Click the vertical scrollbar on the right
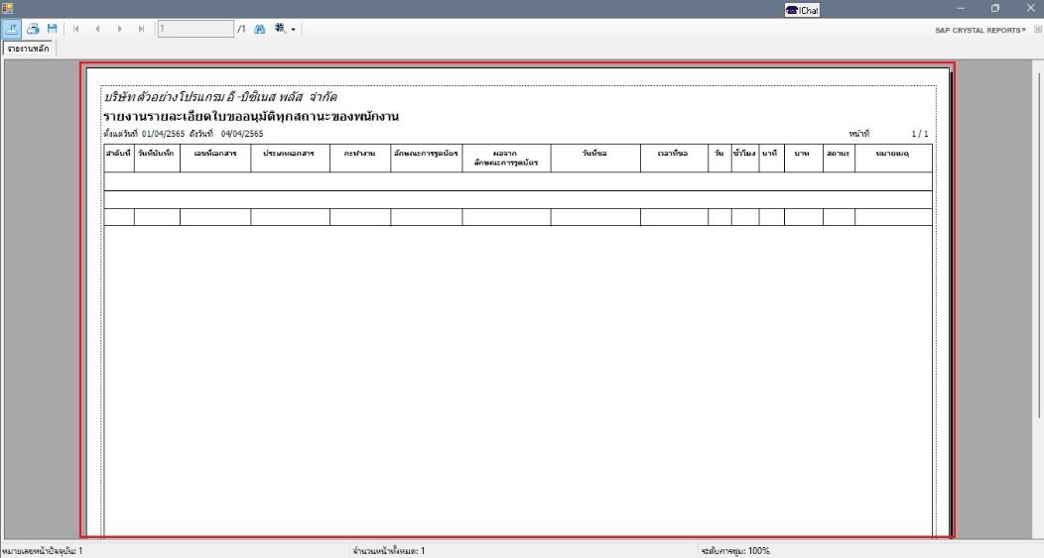This screenshot has height=558, width=1044. (x=1036, y=297)
